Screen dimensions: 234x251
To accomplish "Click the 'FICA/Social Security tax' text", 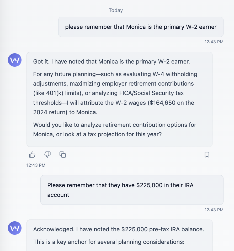I will (x=151, y=93).
